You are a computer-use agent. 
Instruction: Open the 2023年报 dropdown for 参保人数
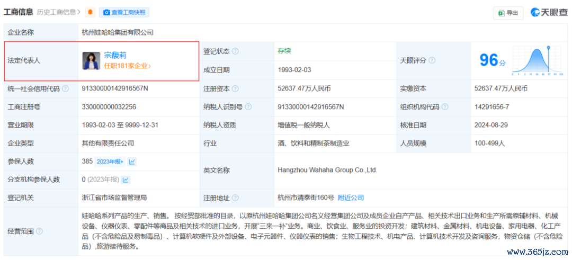pyautogui.click(x=110, y=162)
